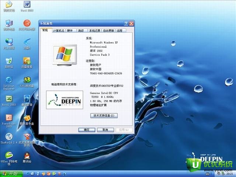The image size is (236, 177).
Task: Click the help question mark in title bar
Action: 126,24
